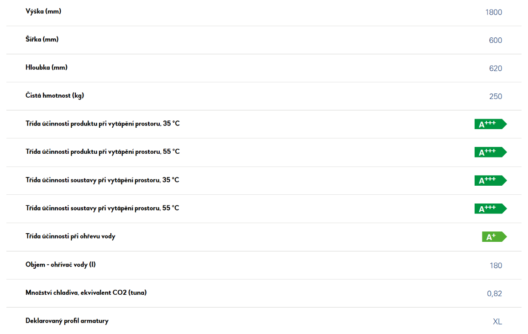Select the Hloubka (mm) label
Screen dimensions: 528x334
pyautogui.click(x=47, y=68)
